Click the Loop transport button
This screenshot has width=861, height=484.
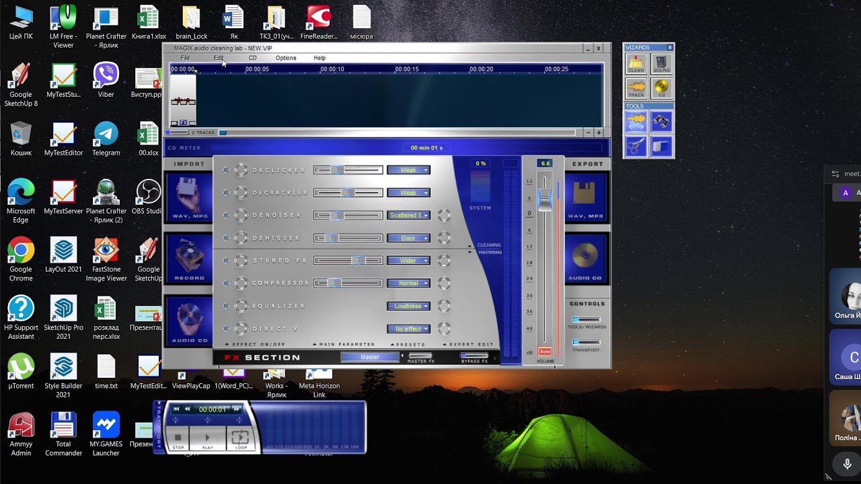click(x=240, y=439)
